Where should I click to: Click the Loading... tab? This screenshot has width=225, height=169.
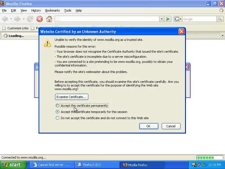coord(20,36)
